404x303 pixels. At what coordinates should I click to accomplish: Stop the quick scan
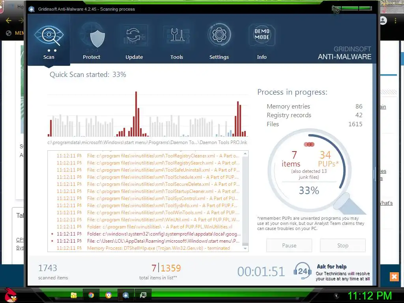(x=343, y=245)
